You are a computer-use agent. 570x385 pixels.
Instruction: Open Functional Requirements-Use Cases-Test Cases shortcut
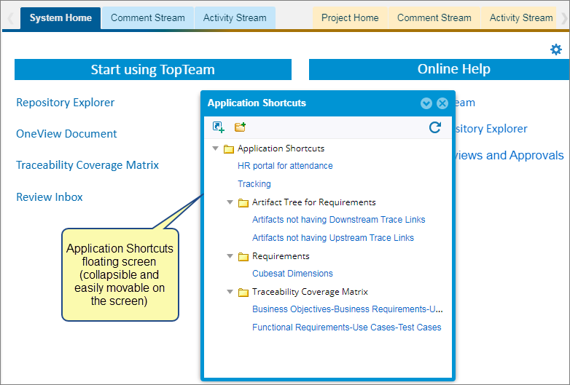(347, 328)
